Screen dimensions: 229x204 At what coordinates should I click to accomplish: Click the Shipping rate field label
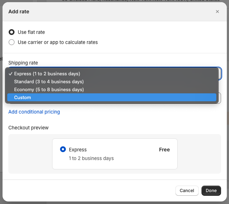point(23,63)
